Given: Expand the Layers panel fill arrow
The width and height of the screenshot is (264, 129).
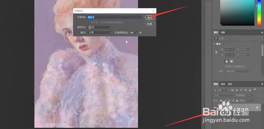Looking at the screenshot, I should [254, 101].
